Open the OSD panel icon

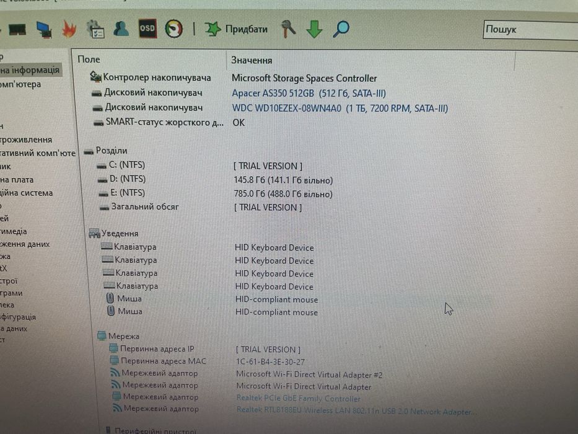[147, 29]
